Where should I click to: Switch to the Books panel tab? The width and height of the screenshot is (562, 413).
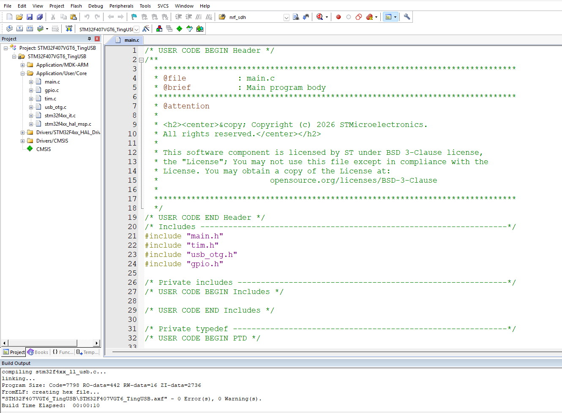tap(38, 352)
